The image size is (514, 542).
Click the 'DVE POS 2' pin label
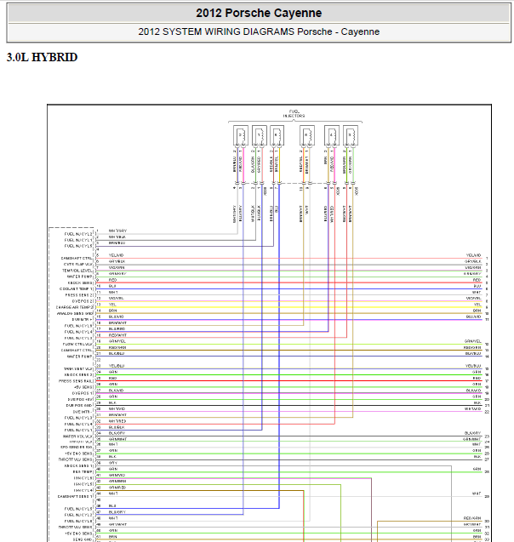tap(83, 301)
